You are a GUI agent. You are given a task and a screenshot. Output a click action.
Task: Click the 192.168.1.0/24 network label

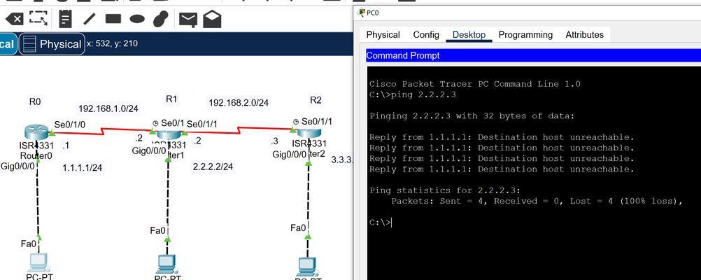(108, 108)
